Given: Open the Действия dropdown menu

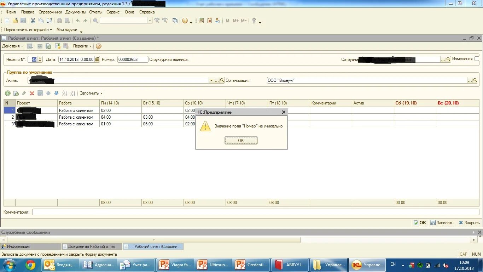Looking at the screenshot, I should tap(12, 46).
